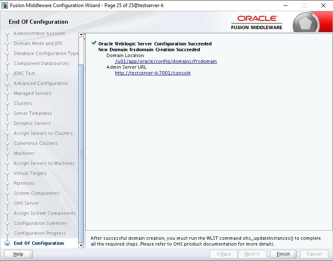Click the sidebar vertical scrollbar thumb
Screen dimensions: 333x261
[81, 154]
